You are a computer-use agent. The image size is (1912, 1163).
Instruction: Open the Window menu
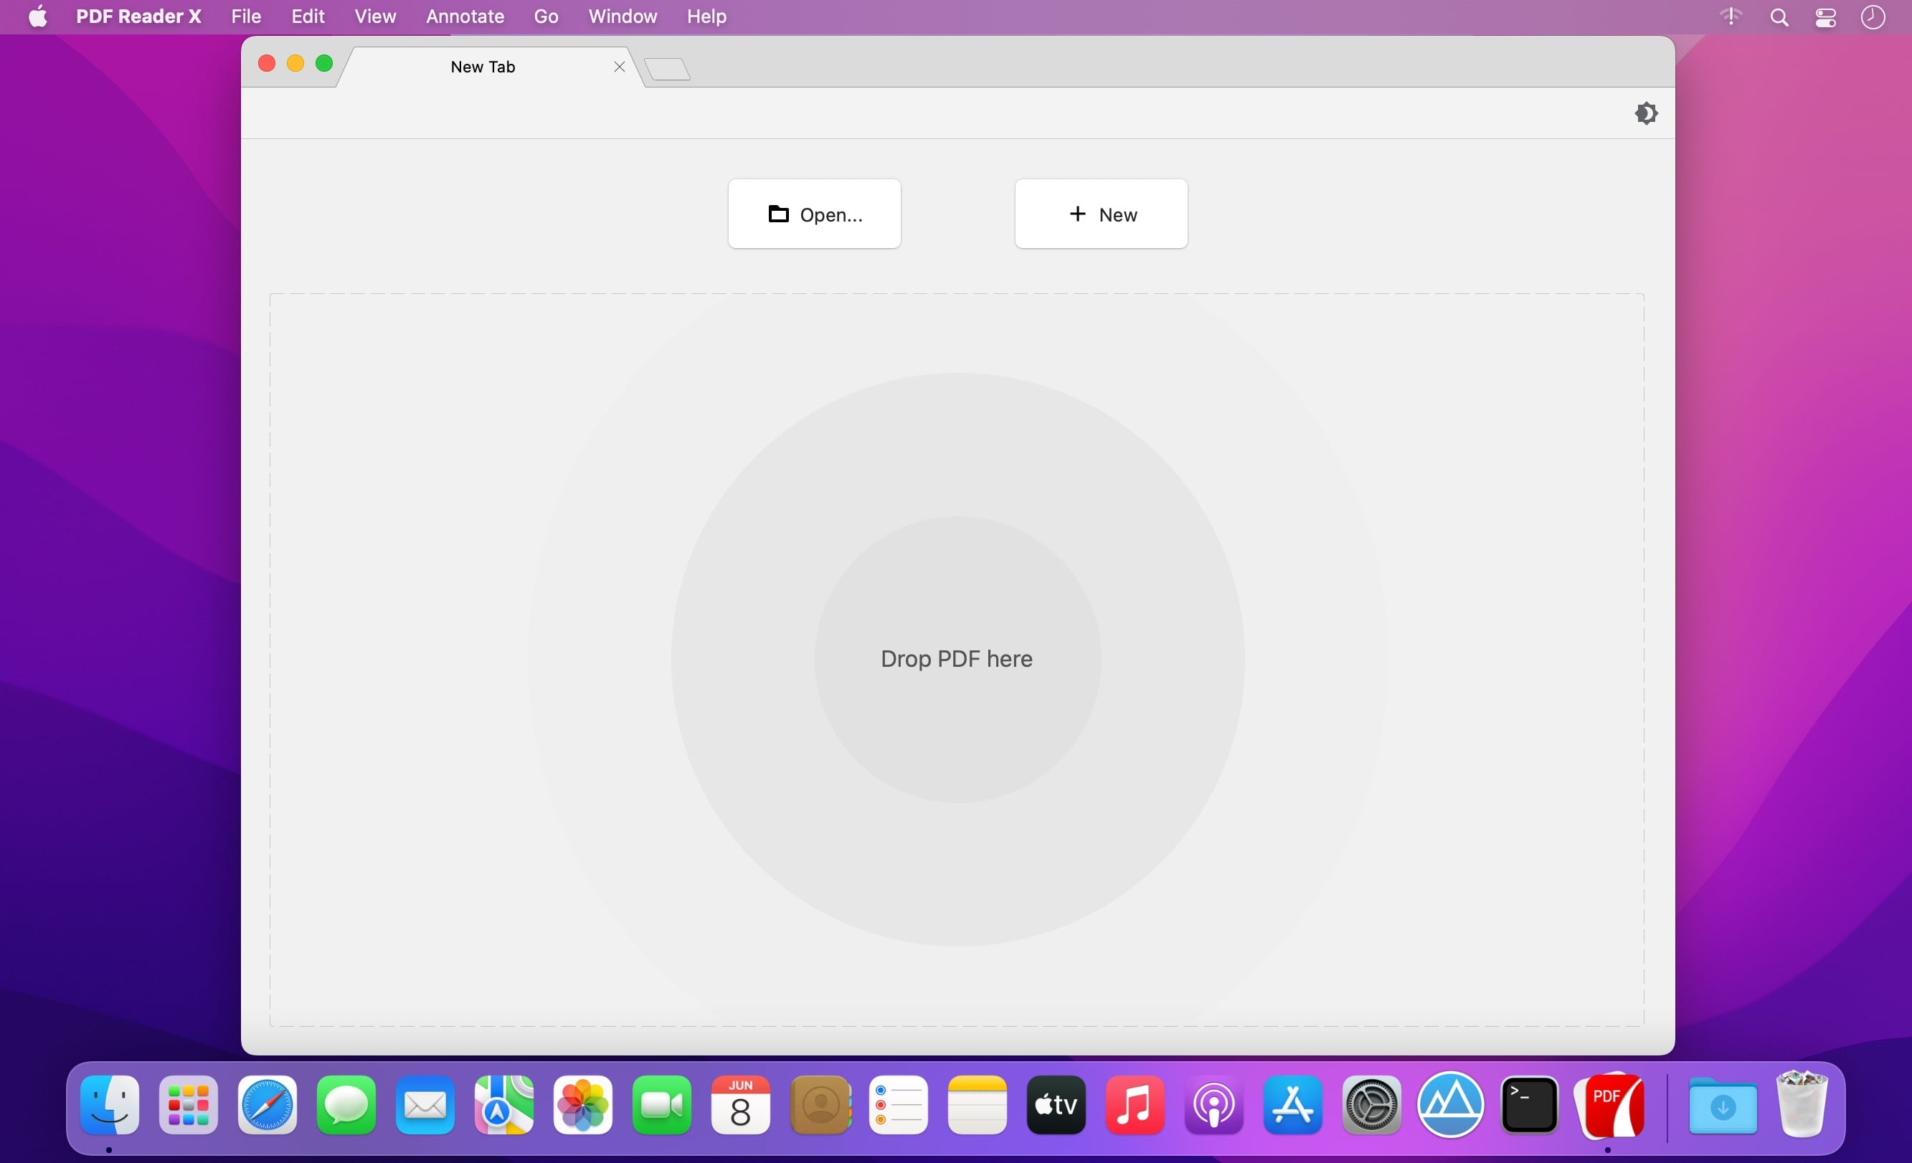tap(623, 16)
